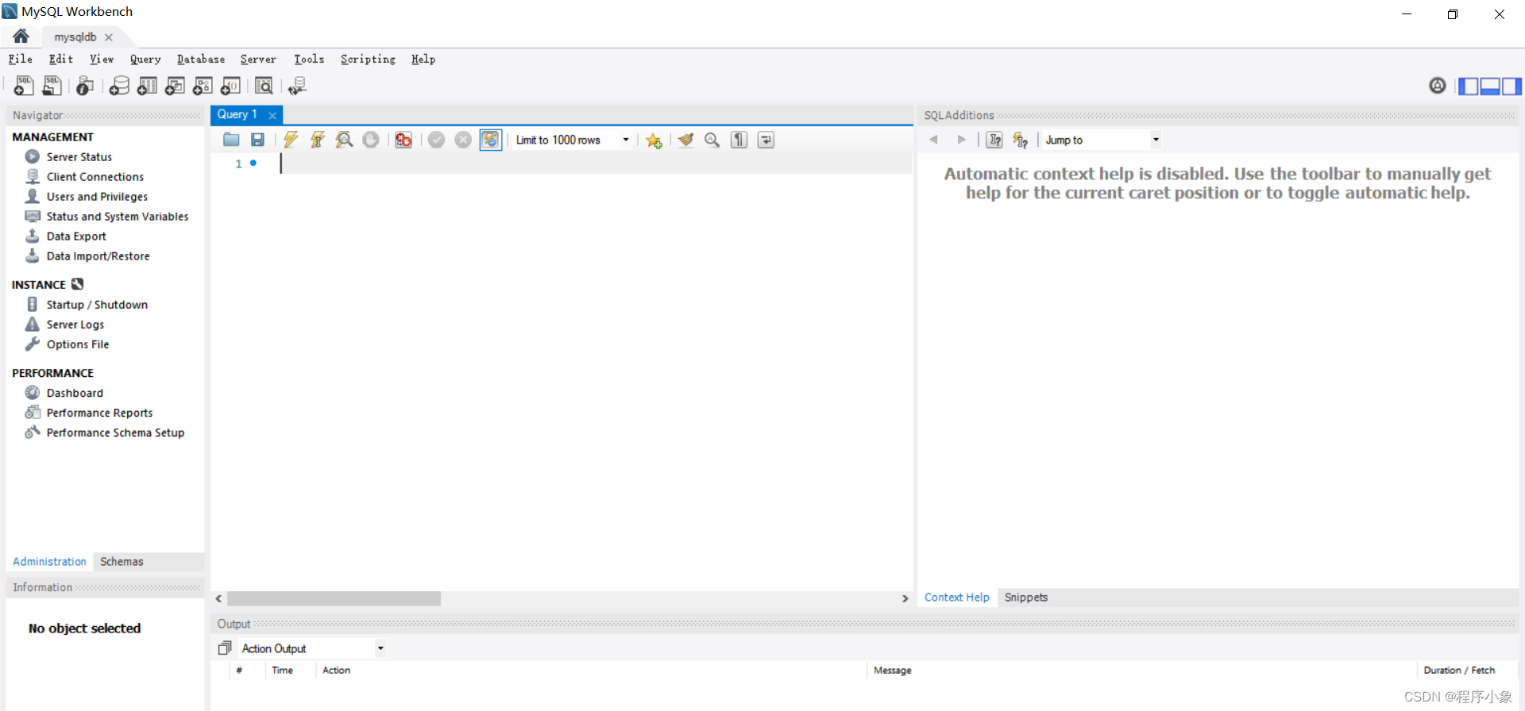
Task: Save current statement to snippets favorites star
Action: (x=654, y=140)
